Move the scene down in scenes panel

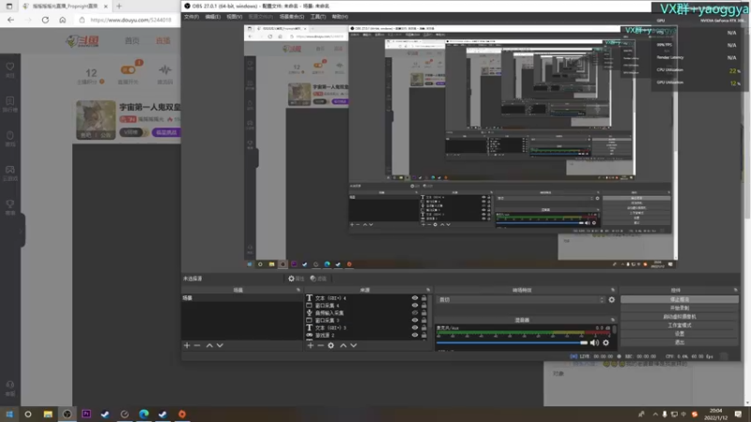[220, 345]
